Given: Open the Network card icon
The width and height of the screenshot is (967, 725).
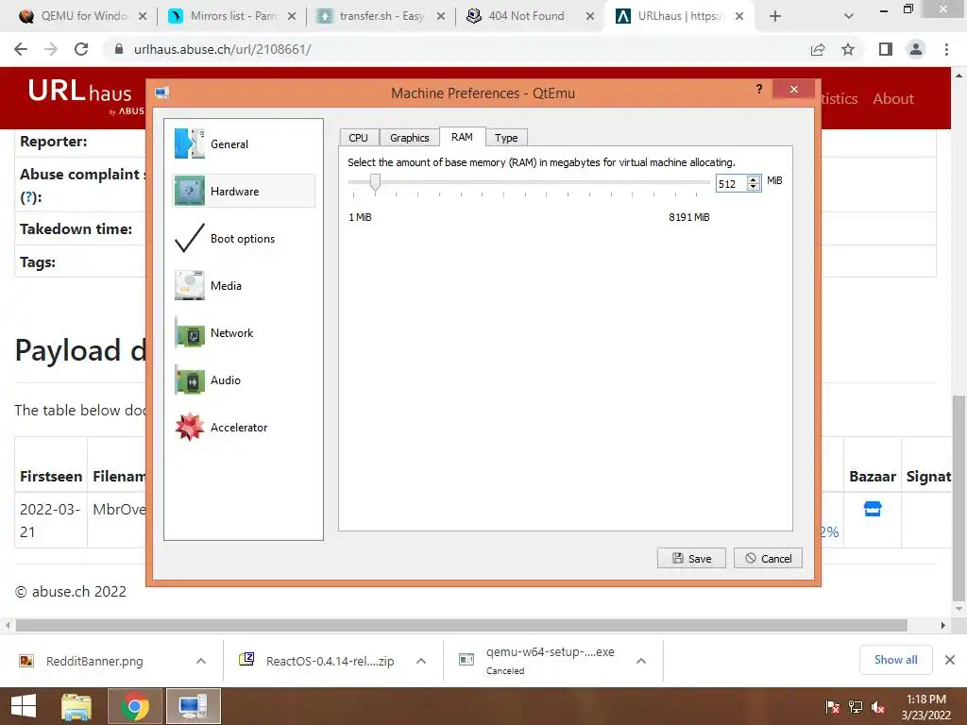Looking at the screenshot, I should [x=189, y=333].
